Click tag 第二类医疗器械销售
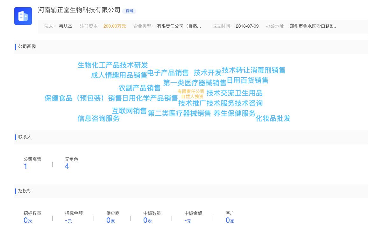 pos(180,113)
